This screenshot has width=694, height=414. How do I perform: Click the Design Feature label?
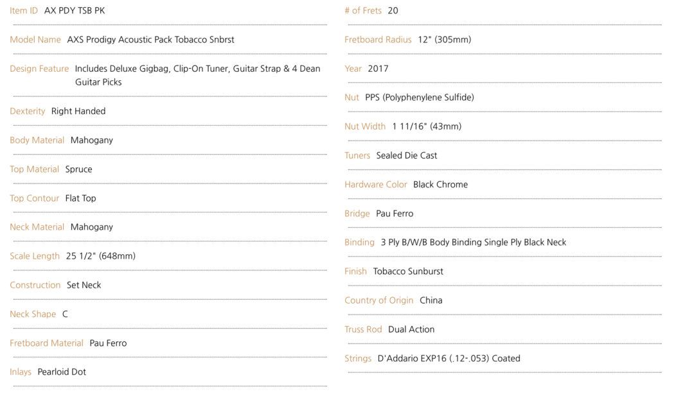point(39,69)
